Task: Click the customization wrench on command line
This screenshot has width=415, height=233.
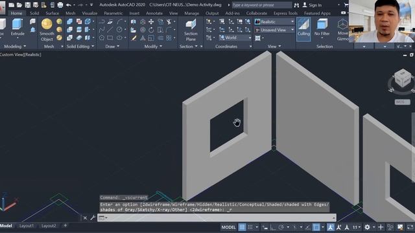Action: tap(93, 217)
